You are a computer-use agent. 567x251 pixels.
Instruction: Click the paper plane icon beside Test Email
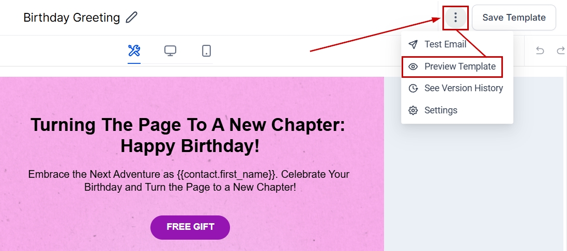point(413,44)
